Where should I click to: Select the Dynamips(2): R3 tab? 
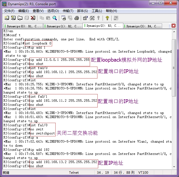pyautogui.click(x=103, y=26)
